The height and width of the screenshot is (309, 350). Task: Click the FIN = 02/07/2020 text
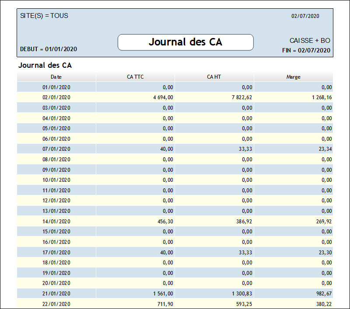point(306,50)
